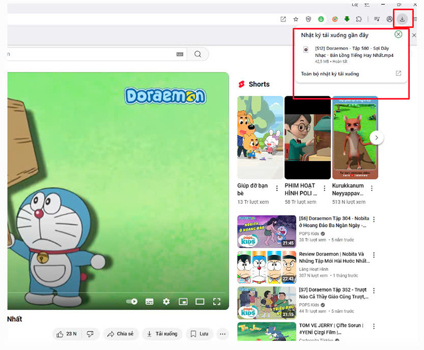
Task: Select Lưu to save the video
Action: coord(199,334)
